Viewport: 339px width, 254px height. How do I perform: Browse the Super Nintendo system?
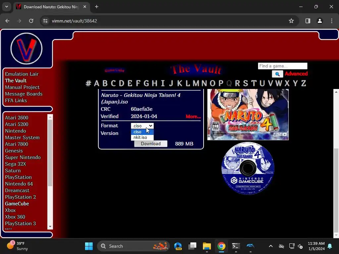[23, 157]
